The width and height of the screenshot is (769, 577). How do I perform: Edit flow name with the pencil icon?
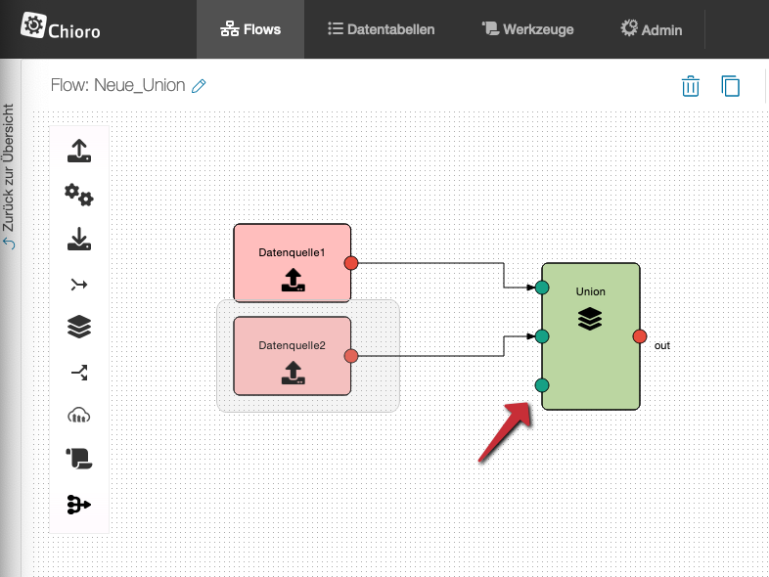(199, 86)
